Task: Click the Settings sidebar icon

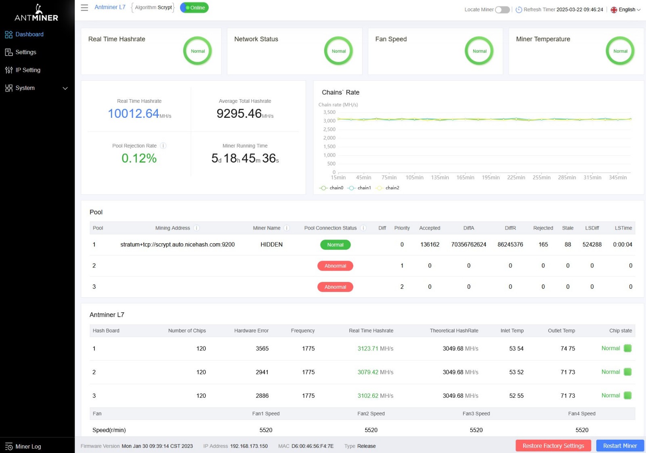Action: pos(9,52)
